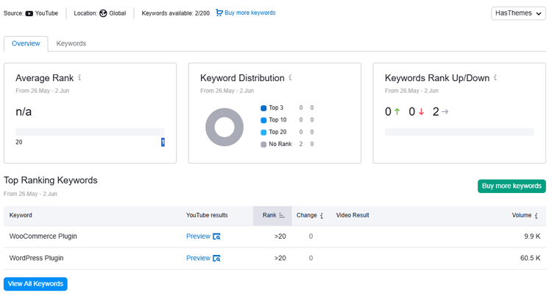552x294 pixels.
Task: Click the Buy more keywords link
Action: 250,13
